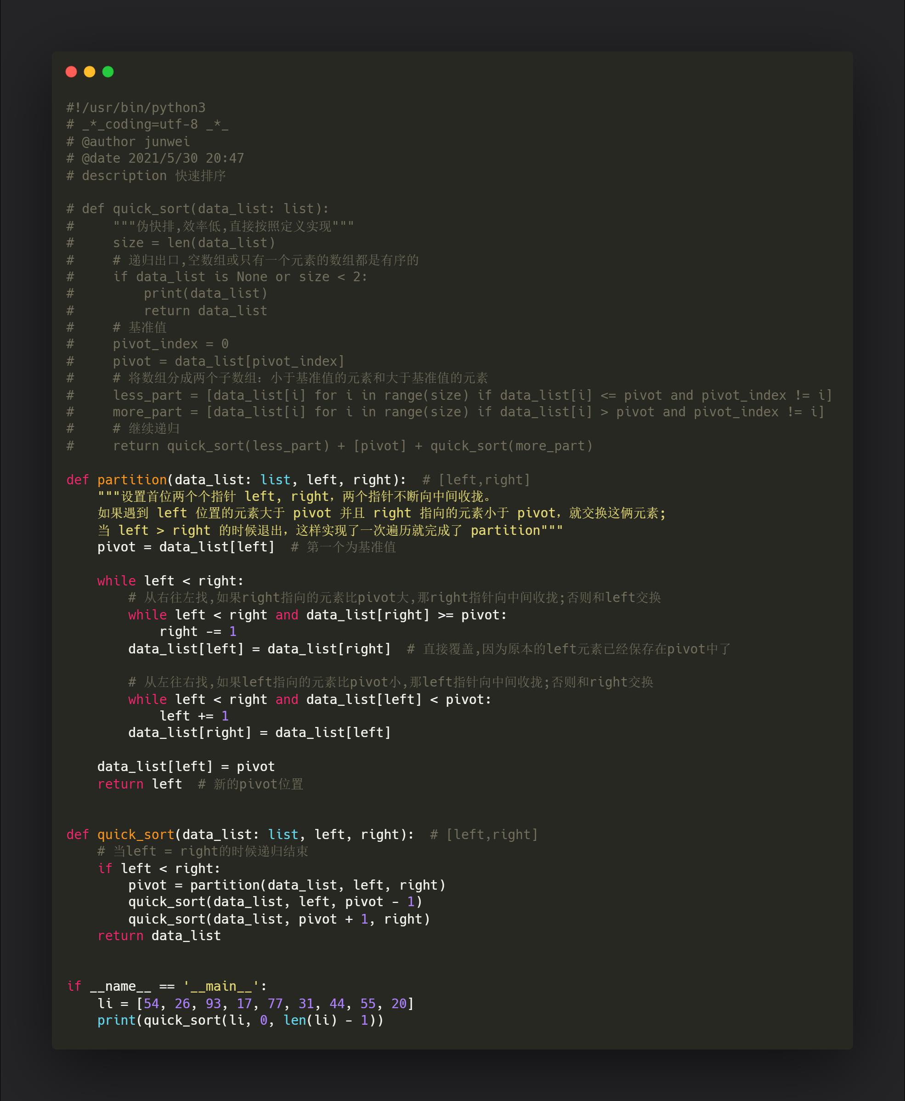Click the docstring line starting "如果遇到 left"
The image size is (905, 1101).
pyautogui.click(x=382, y=513)
